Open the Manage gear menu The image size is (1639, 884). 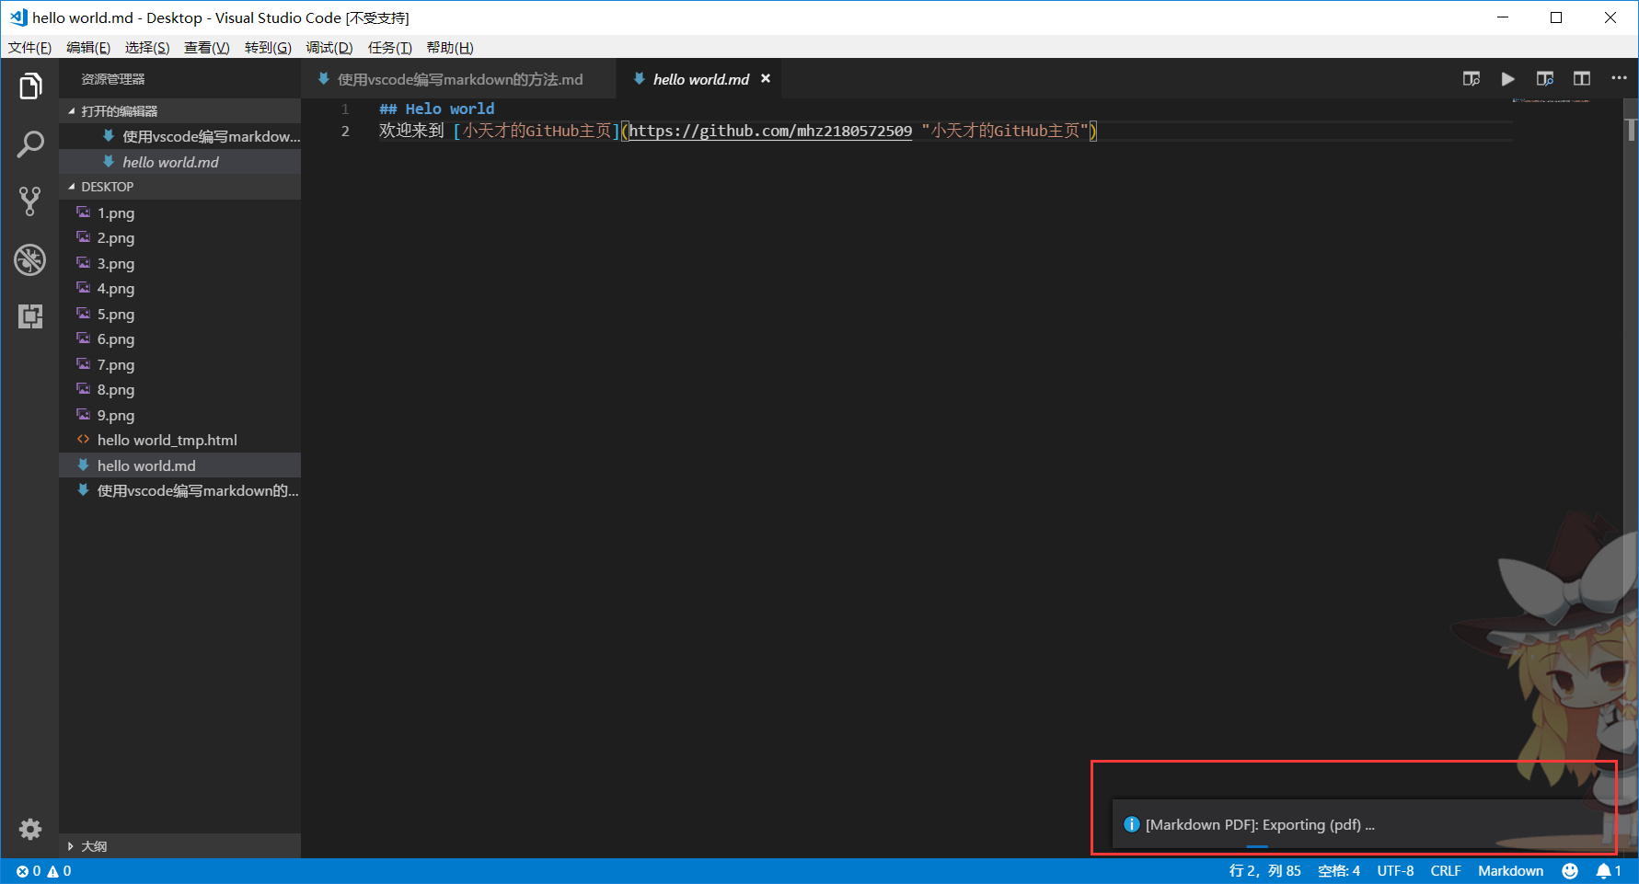click(30, 830)
